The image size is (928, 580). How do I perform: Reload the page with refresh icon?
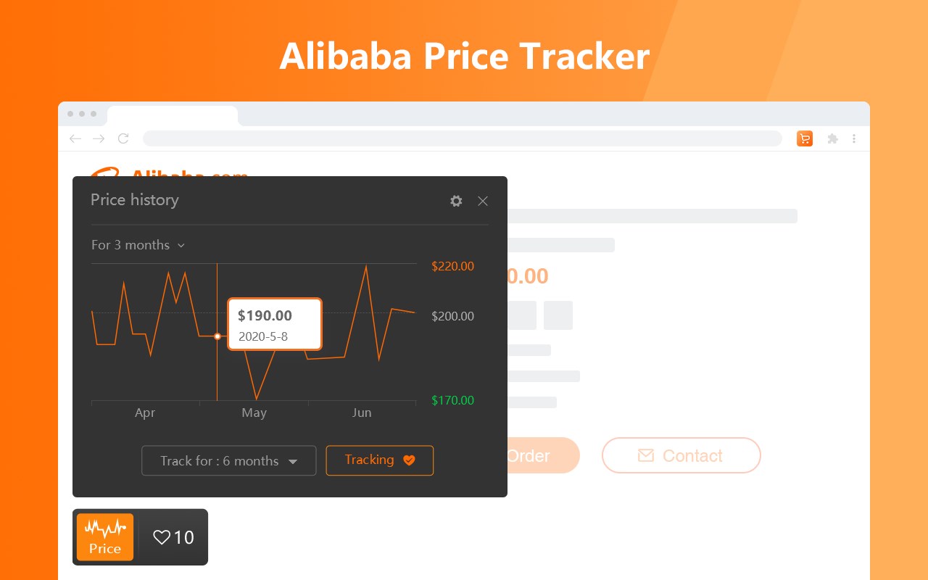123,138
